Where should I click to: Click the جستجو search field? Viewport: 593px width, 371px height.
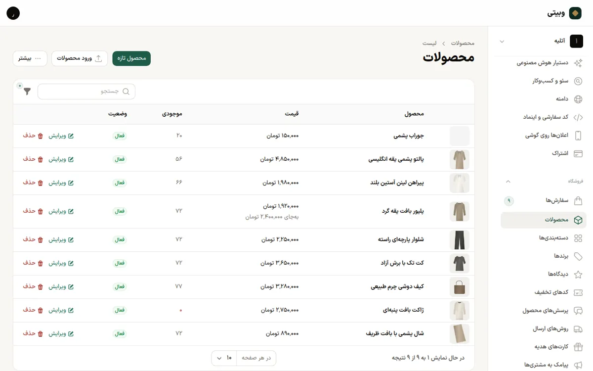[86, 92]
